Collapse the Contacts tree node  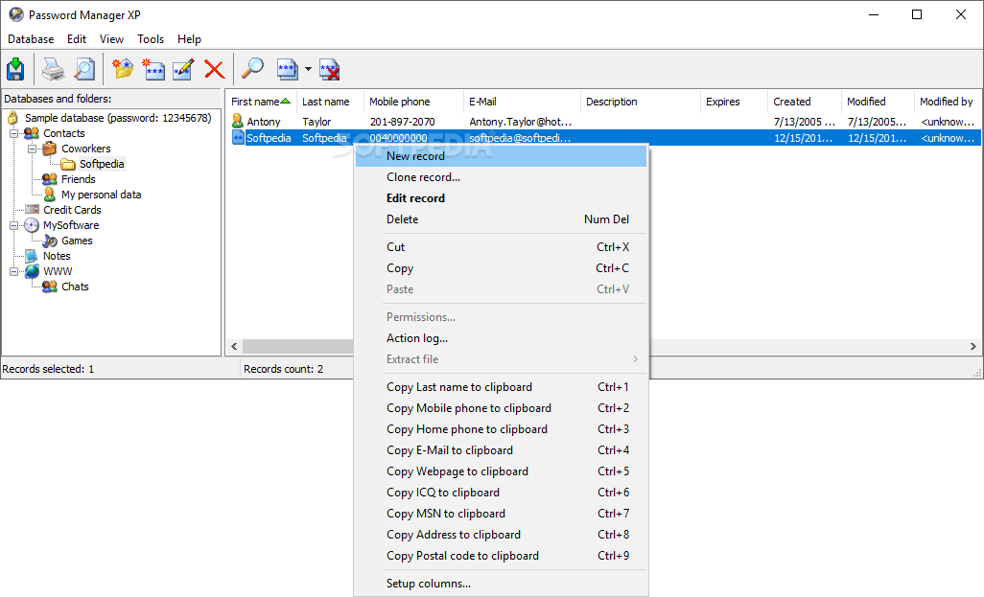(13, 133)
